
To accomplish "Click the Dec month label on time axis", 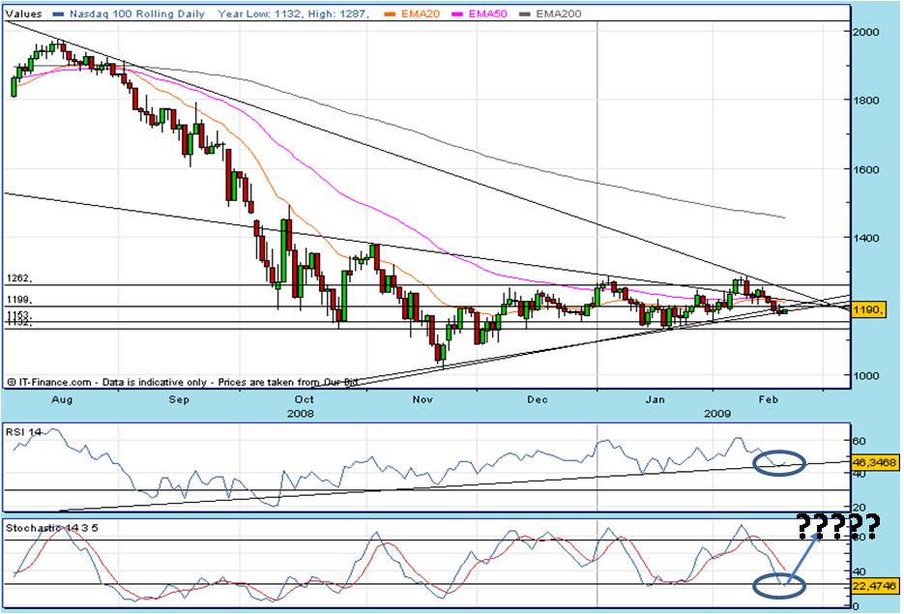I will pos(538,399).
